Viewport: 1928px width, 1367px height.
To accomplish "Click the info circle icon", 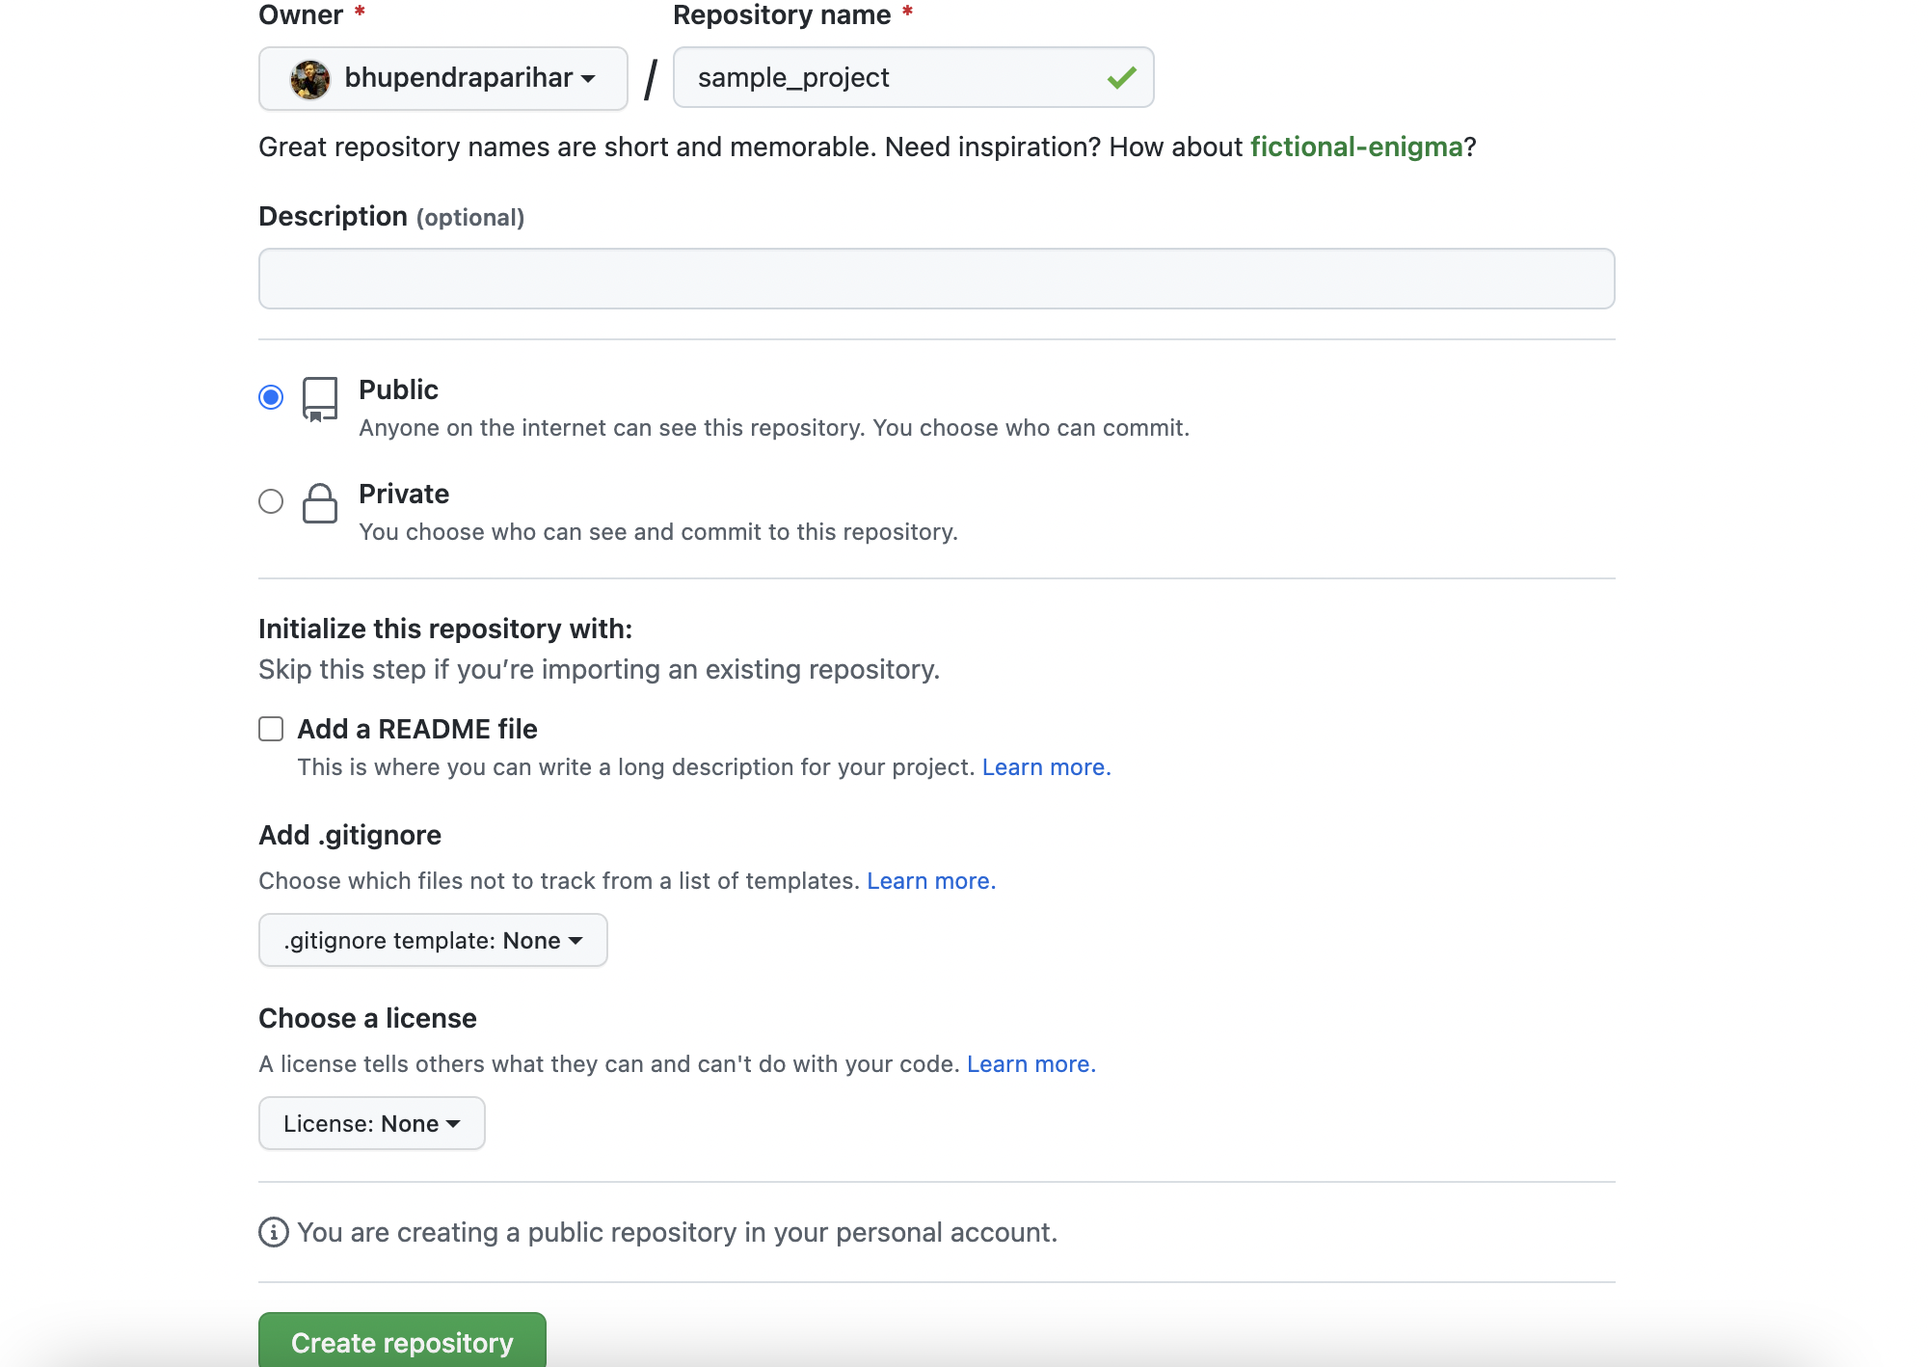I will [x=273, y=1232].
